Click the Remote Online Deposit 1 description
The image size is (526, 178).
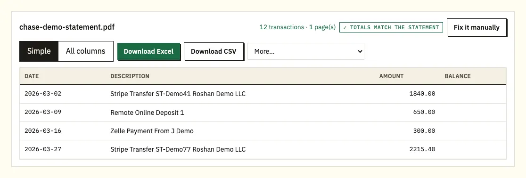pyautogui.click(x=147, y=113)
